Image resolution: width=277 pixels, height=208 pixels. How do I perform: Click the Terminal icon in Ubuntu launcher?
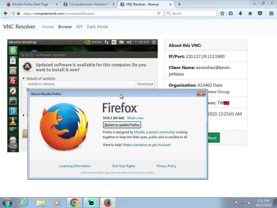[x=13, y=101]
